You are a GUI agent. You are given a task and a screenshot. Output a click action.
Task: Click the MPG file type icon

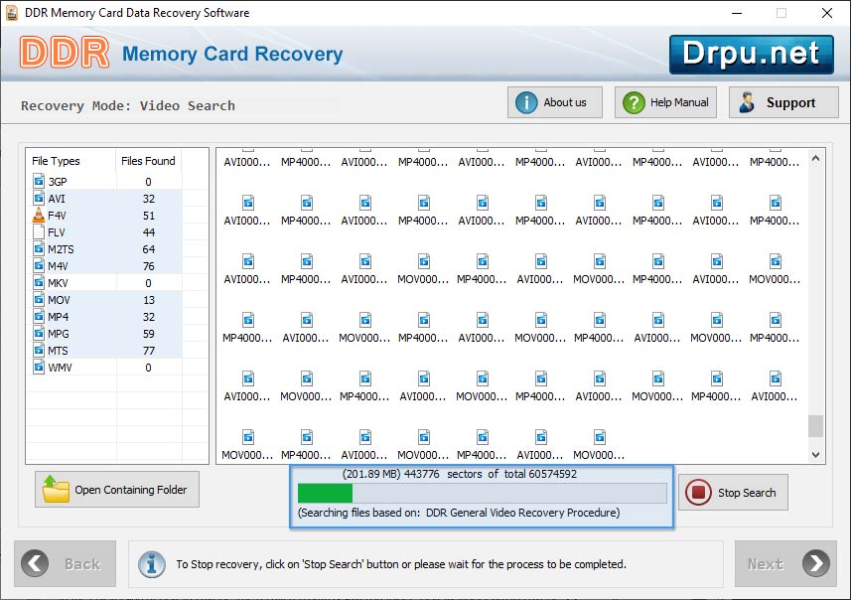(x=39, y=333)
